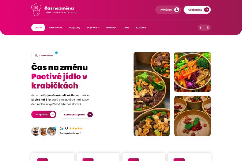Navigate to O nás page

[126, 27]
